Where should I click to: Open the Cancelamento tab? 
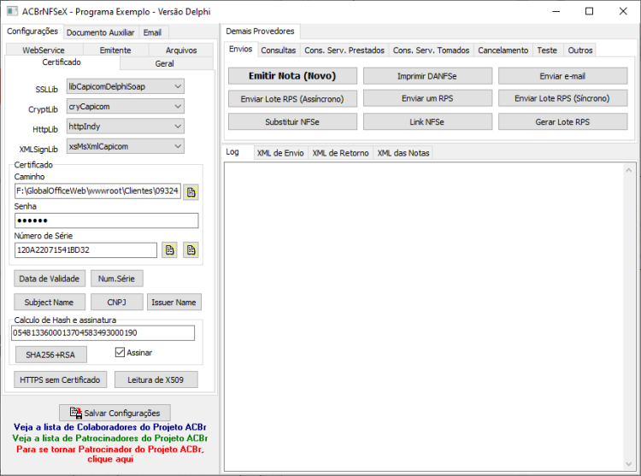pos(503,50)
